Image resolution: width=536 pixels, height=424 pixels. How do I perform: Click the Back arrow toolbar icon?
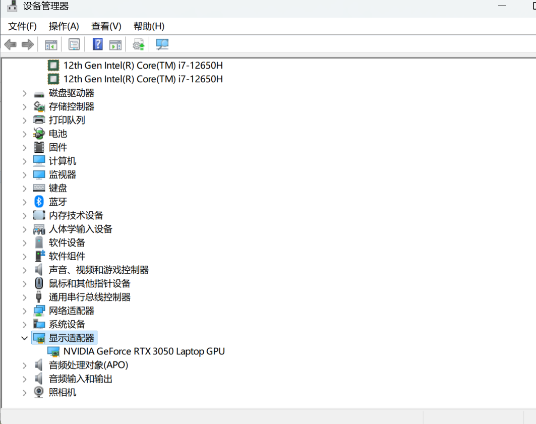10,44
